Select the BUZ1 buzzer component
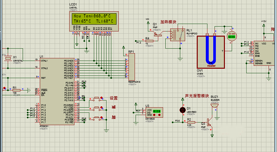The width and height of the screenshot is (277, 152). coord(215,106)
